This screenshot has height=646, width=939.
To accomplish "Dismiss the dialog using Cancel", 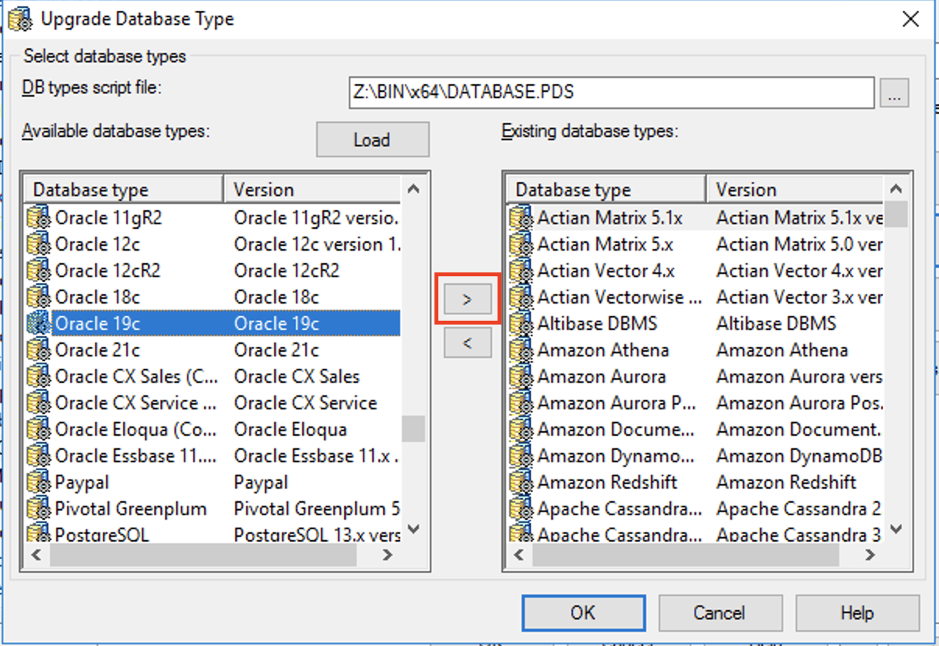I will point(720,613).
